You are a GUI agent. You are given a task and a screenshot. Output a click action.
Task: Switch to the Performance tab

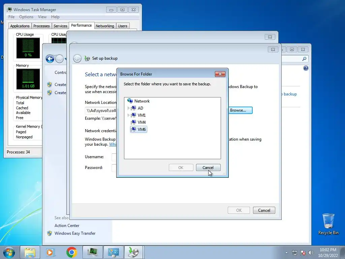[82, 25]
